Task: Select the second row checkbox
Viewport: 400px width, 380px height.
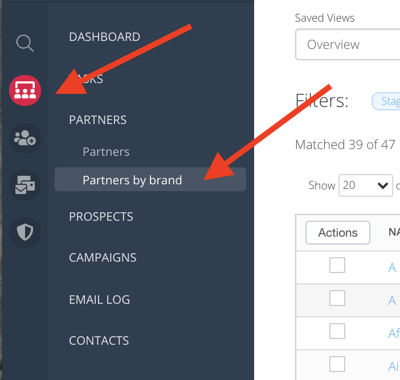Action: [337, 298]
